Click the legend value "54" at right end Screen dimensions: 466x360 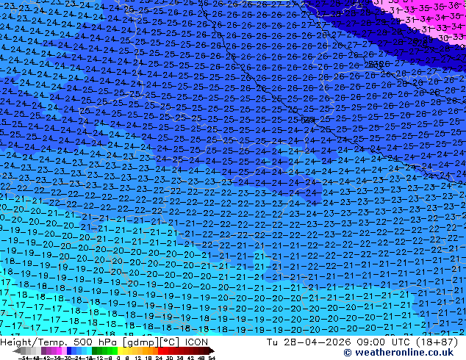pos(212,358)
